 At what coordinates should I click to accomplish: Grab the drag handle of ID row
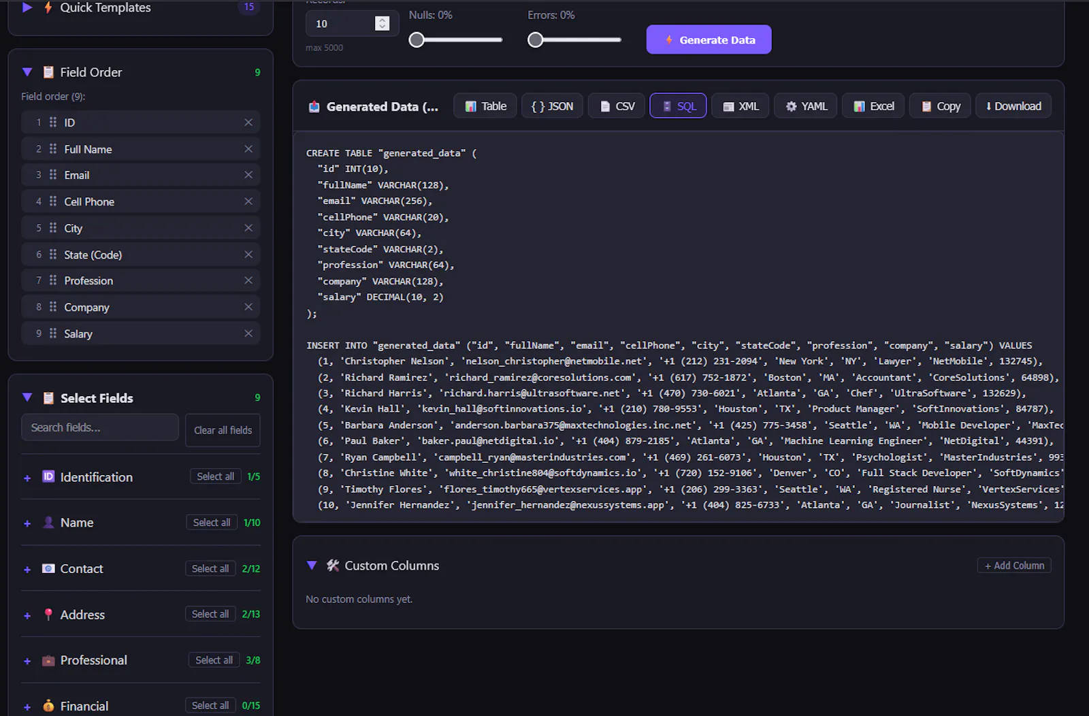tap(53, 123)
